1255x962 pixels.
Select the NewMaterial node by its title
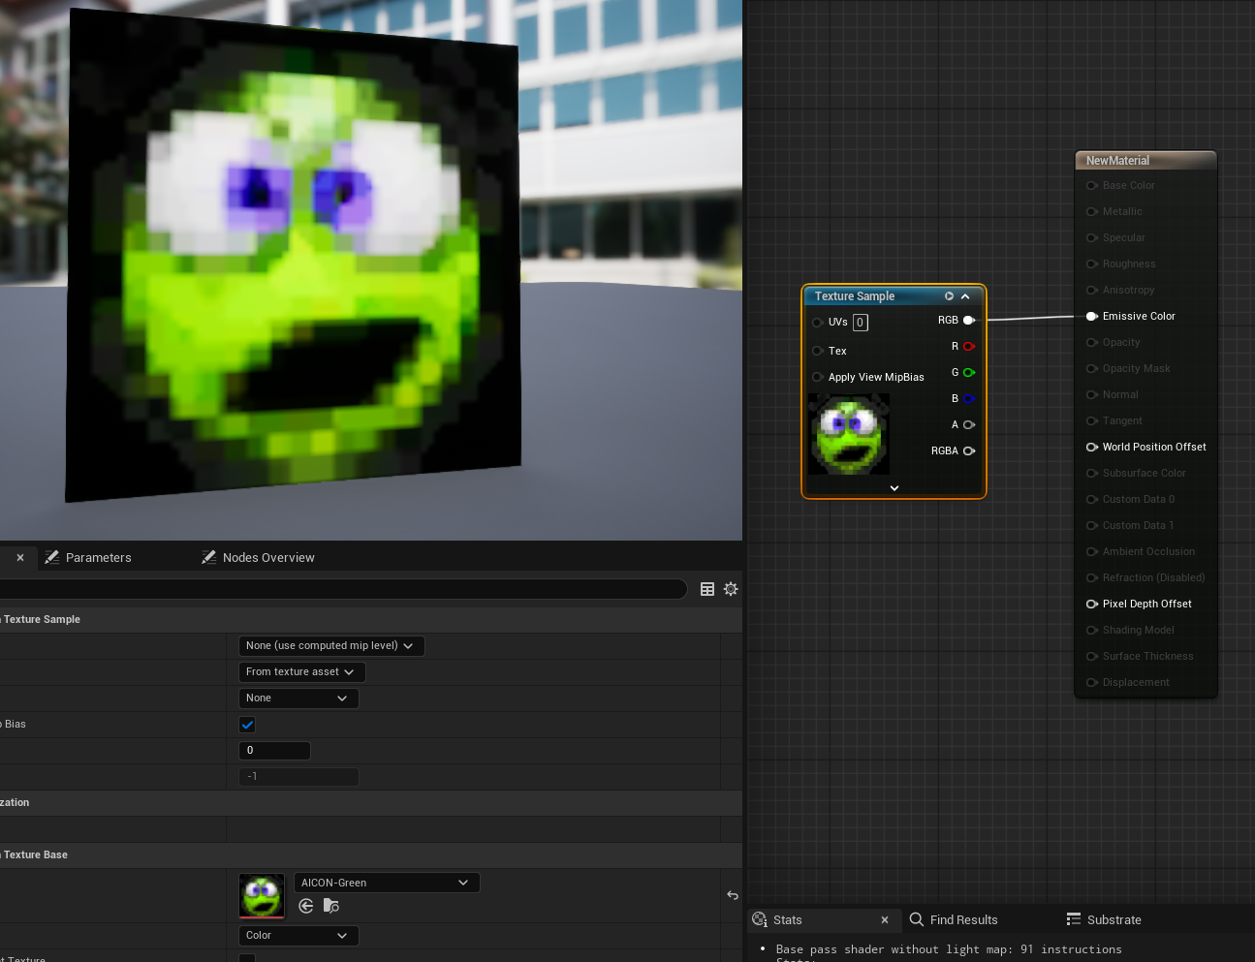[x=1117, y=161]
